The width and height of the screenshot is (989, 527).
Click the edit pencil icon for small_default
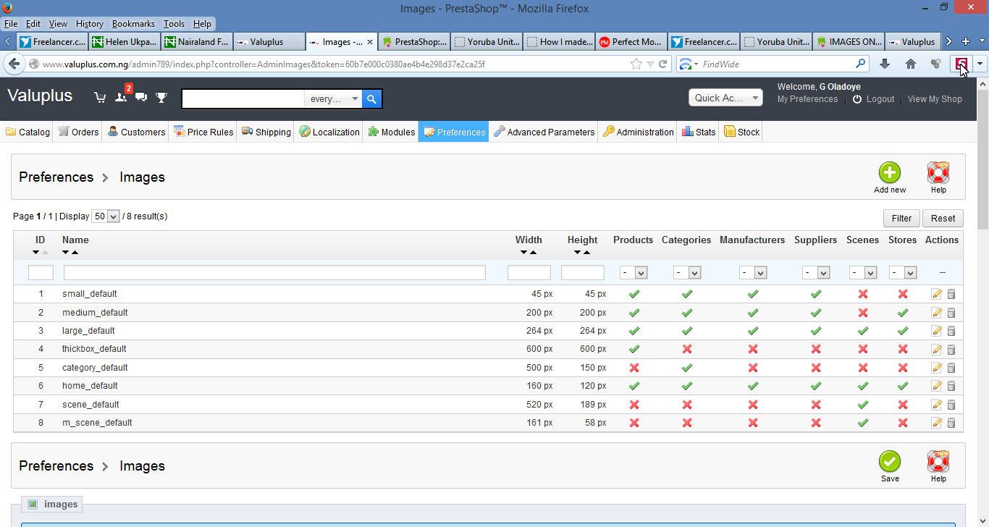tap(937, 294)
